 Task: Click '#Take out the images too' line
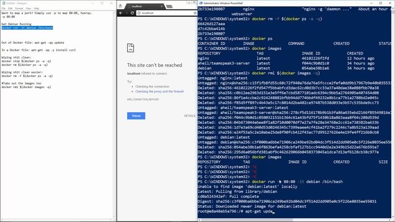[21, 83]
